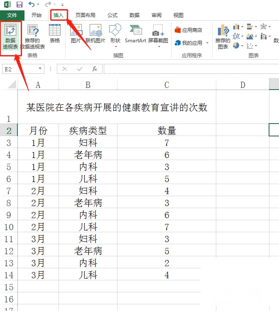This screenshot has height=311, width=279.
Task: Insert a scatter chart
Action: pyautogui.click(x=250, y=46)
